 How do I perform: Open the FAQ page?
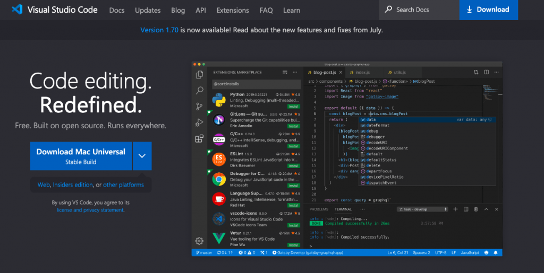(266, 11)
